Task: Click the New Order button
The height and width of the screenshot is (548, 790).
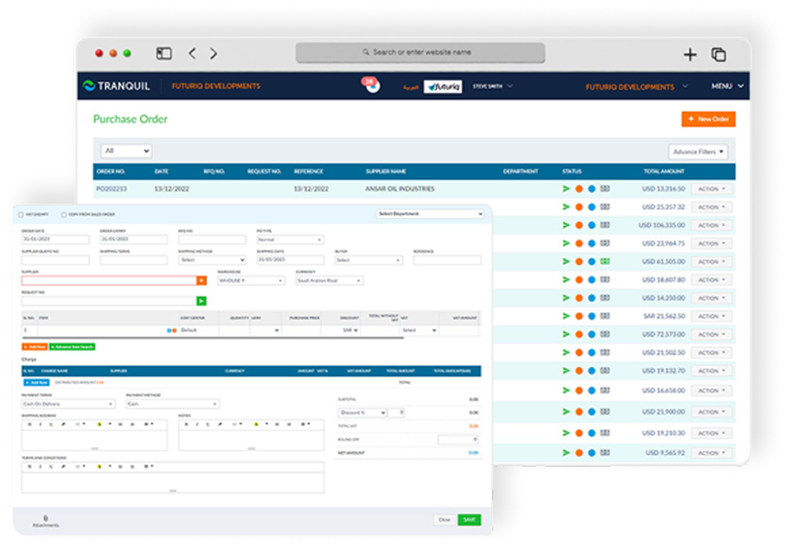Action: 708,119
